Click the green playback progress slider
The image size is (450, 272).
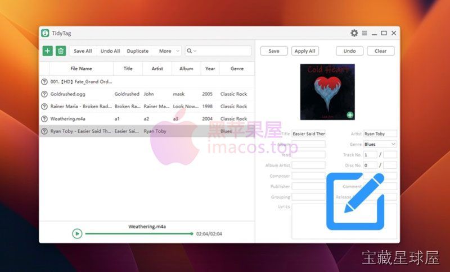pyautogui.click(x=139, y=234)
